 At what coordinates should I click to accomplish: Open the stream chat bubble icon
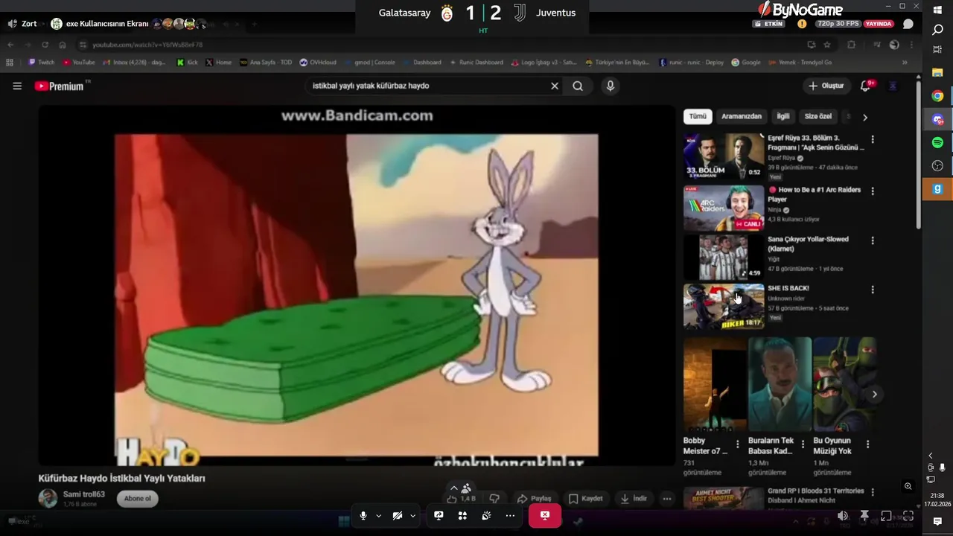pyautogui.click(x=908, y=24)
